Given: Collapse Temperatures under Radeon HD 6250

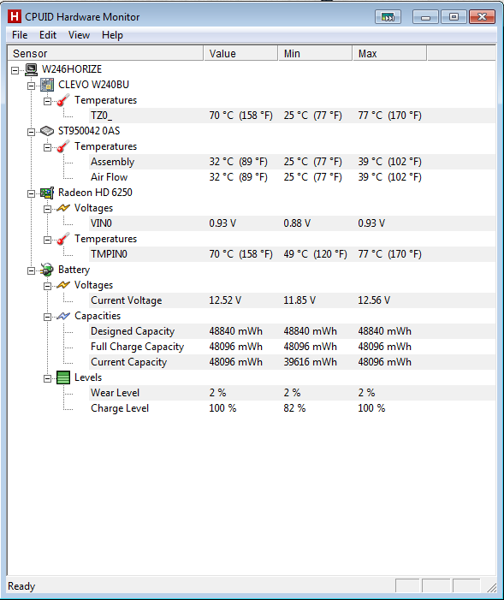Looking at the screenshot, I should point(47,240).
